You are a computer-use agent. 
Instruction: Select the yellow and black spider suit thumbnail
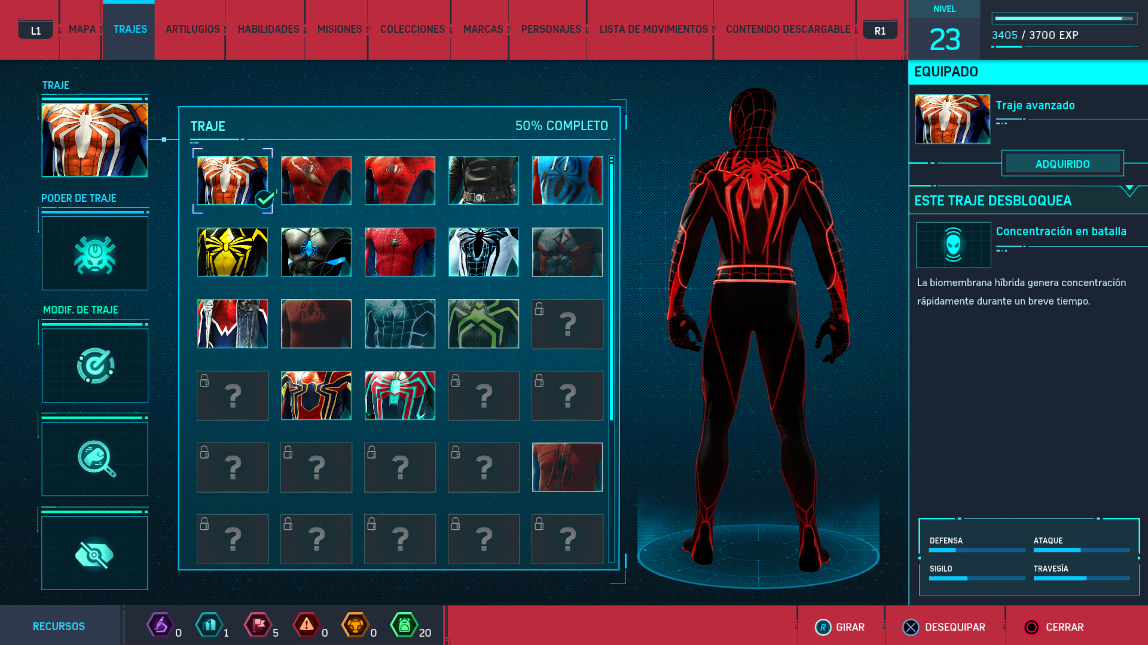[x=233, y=252]
